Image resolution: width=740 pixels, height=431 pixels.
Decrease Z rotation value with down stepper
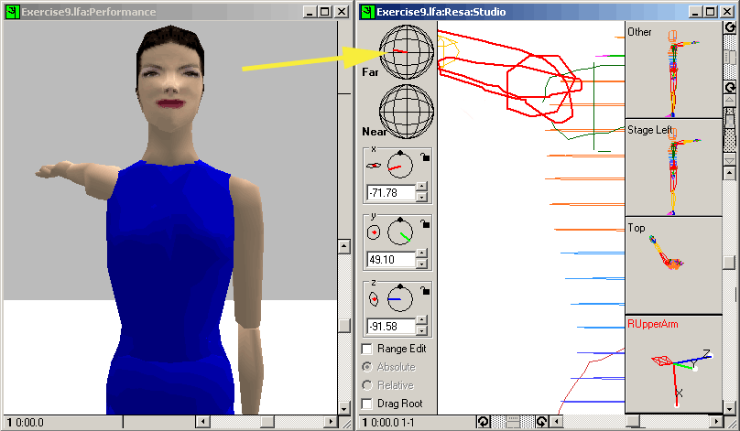click(x=421, y=330)
